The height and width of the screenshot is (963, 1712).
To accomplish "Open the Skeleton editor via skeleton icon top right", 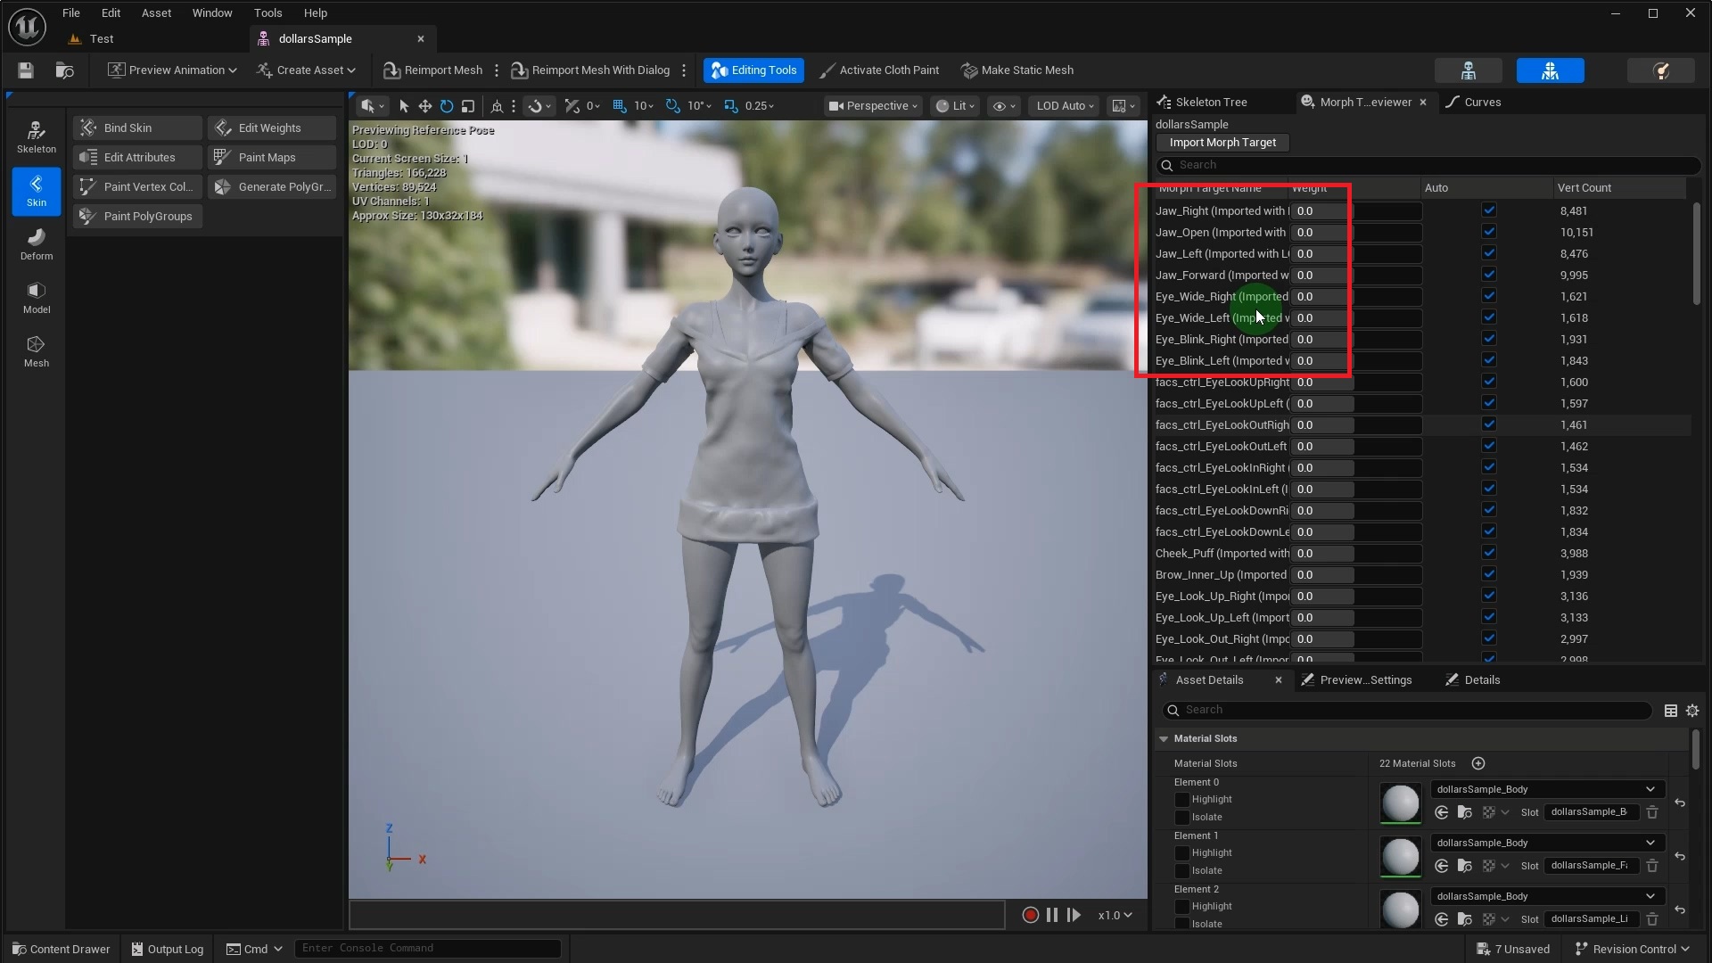I will click(1468, 70).
